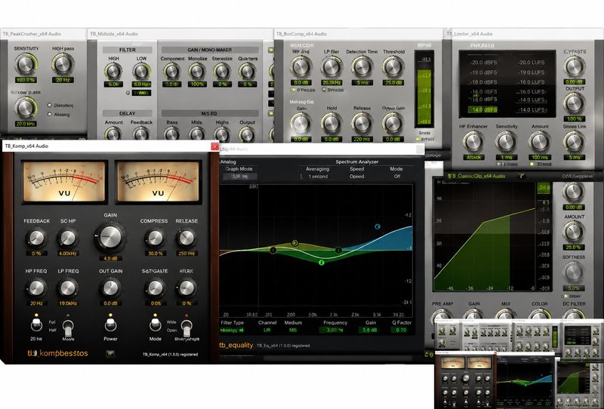
Task: Open the Graph Mode selector in tb_equality
Action: [240, 177]
